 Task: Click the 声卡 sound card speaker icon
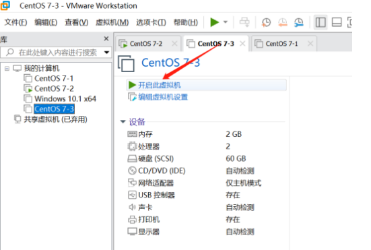click(x=132, y=208)
